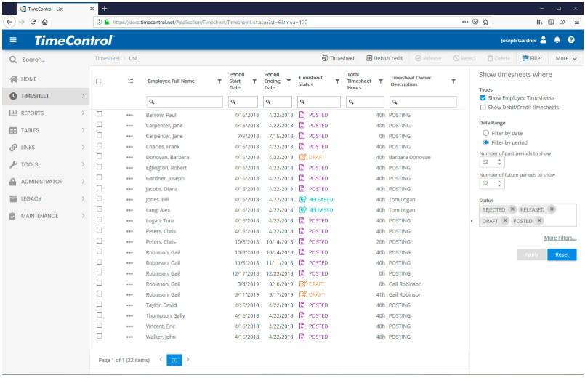Toggle the Filter panel button
Screen dimensions: 585x378
point(532,58)
